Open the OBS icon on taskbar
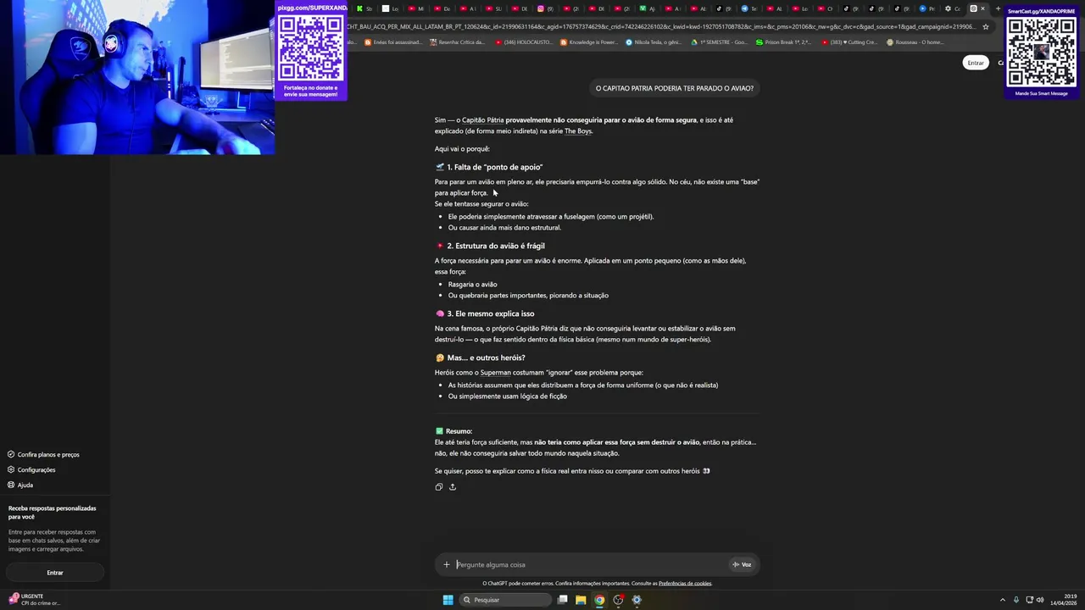 click(x=618, y=600)
